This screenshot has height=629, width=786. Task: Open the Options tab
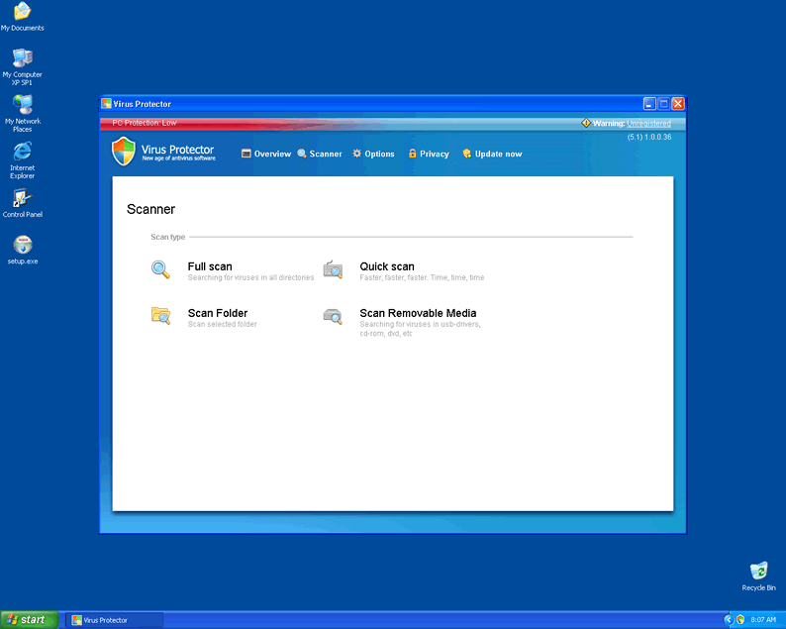[374, 154]
